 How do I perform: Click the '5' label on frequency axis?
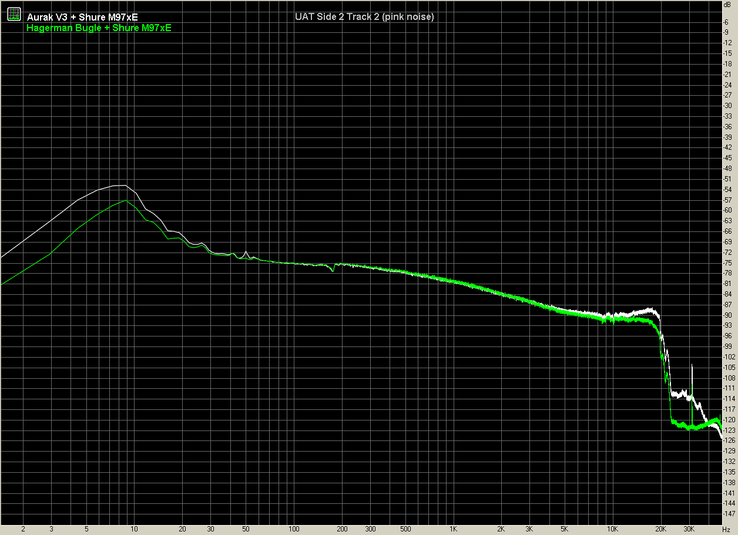[86, 529]
